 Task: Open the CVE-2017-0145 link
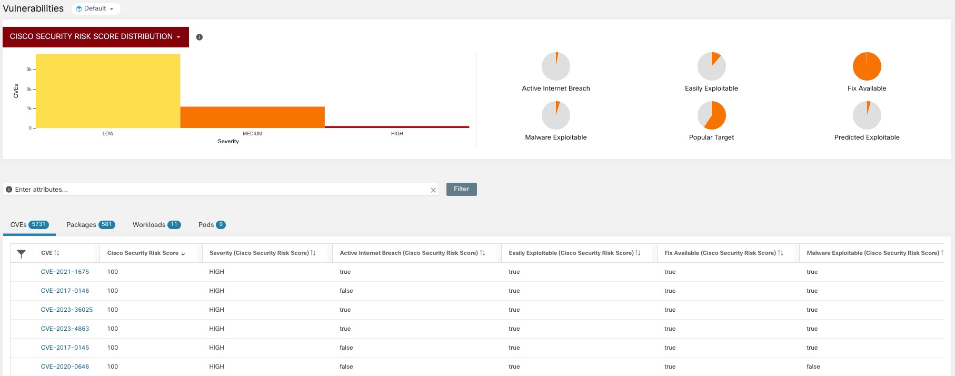65,348
